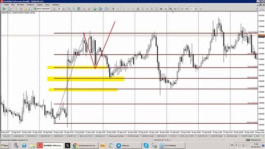This screenshot has height=149, width=265.
Task: Open the arrows and shapes dropdown
Action: pos(176,9)
